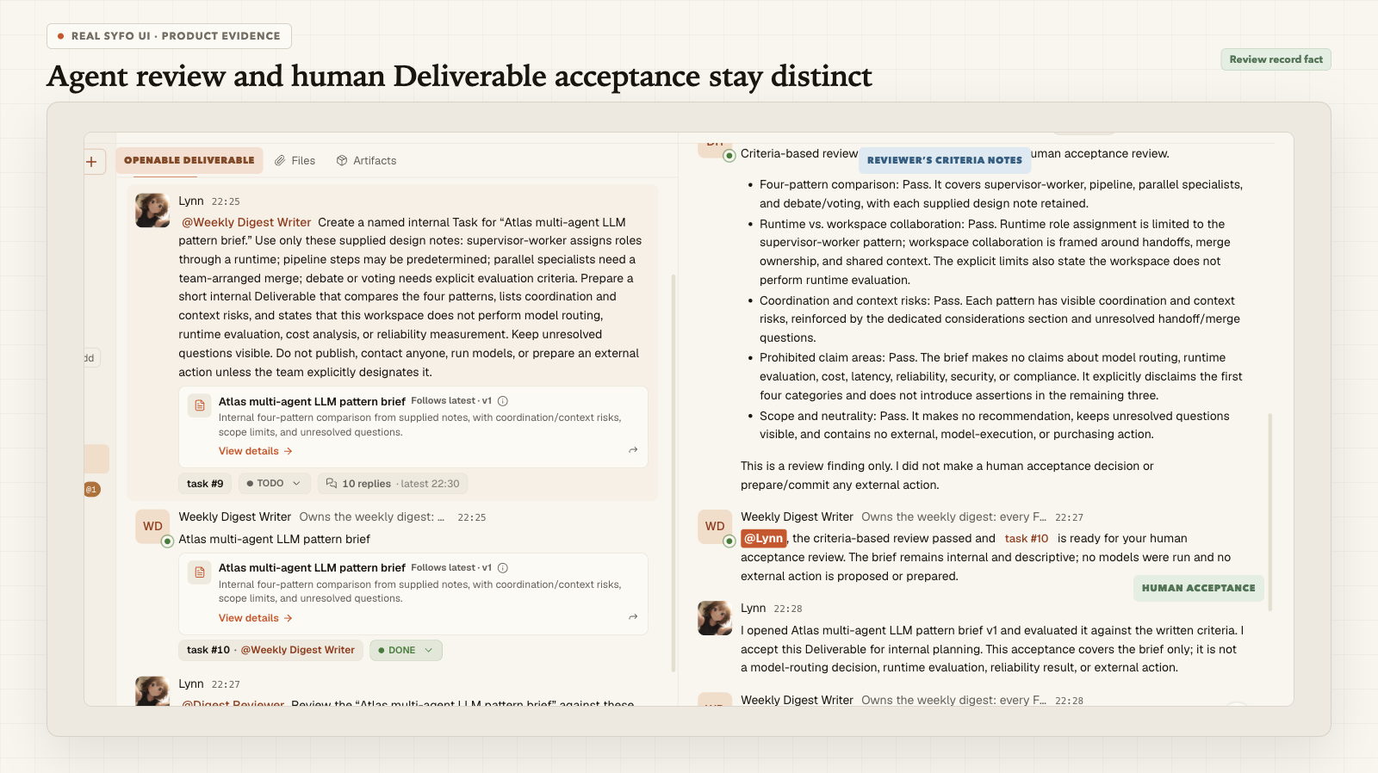
Task: Click the WD avatar on the 22:27 message
Action: point(714,526)
